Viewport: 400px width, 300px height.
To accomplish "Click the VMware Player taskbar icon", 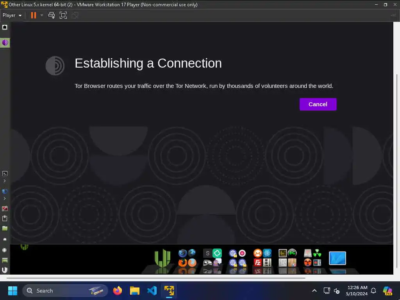I will click(169, 291).
